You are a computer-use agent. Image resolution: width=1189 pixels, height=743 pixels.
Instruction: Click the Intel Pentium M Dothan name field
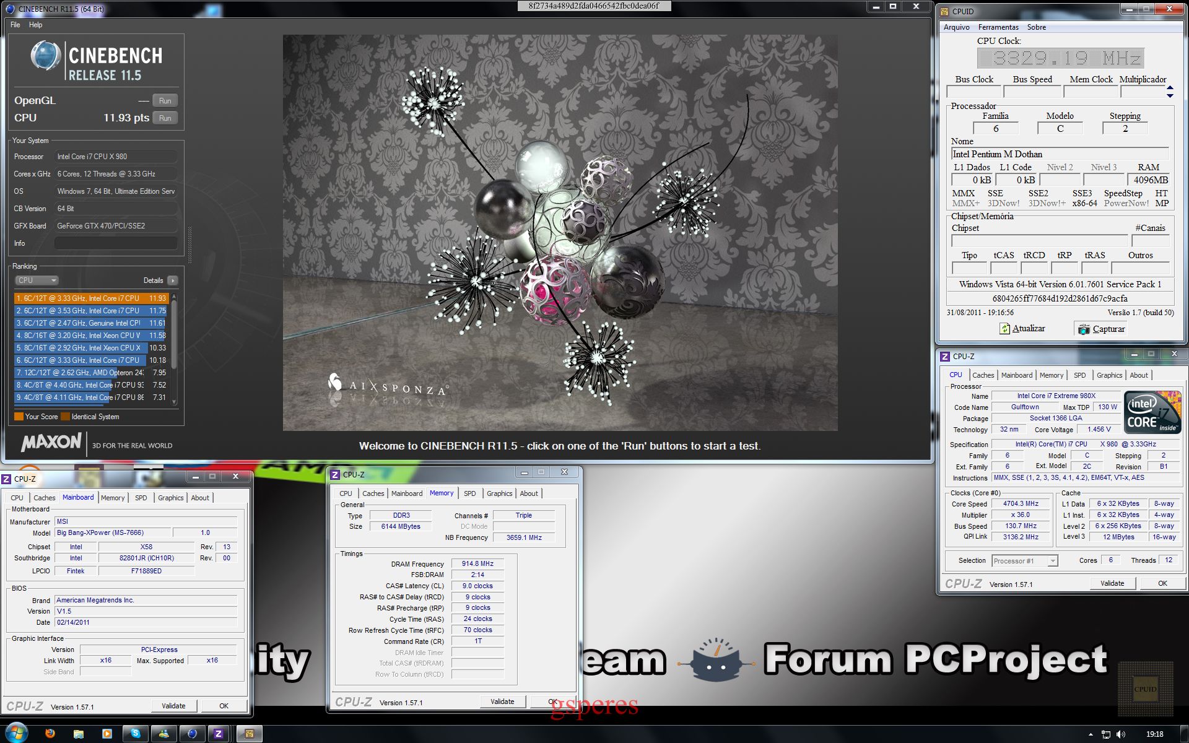click(1060, 154)
